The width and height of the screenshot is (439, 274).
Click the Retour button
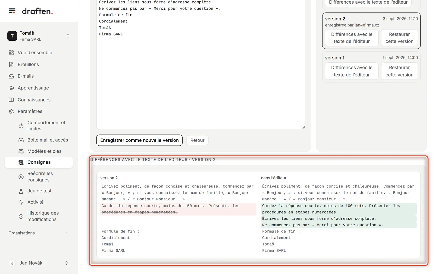[x=197, y=140]
